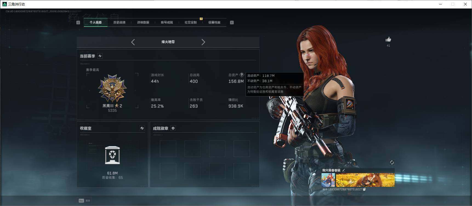The height and width of the screenshot is (206, 472).
Task: Click the 263 operators defeated value
Action: 194,106
